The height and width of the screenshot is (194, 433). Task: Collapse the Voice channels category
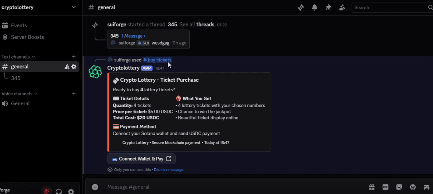point(19,94)
